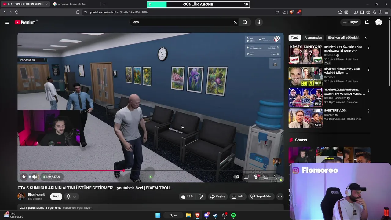
Task: Open Brave Rewards triangle icon
Action: tap(298, 12)
